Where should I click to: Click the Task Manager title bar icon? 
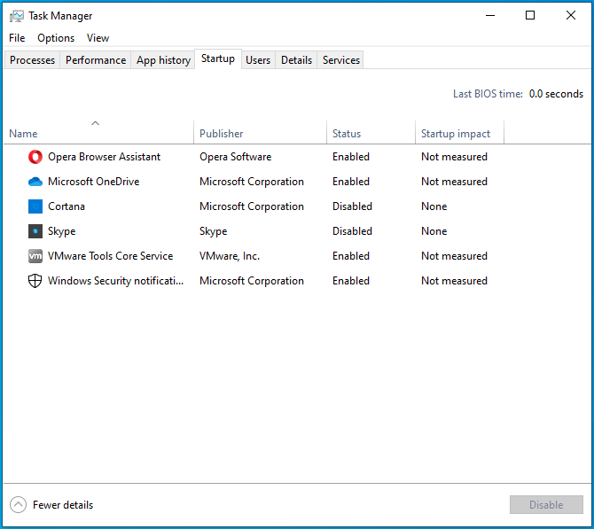coord(16,16)
